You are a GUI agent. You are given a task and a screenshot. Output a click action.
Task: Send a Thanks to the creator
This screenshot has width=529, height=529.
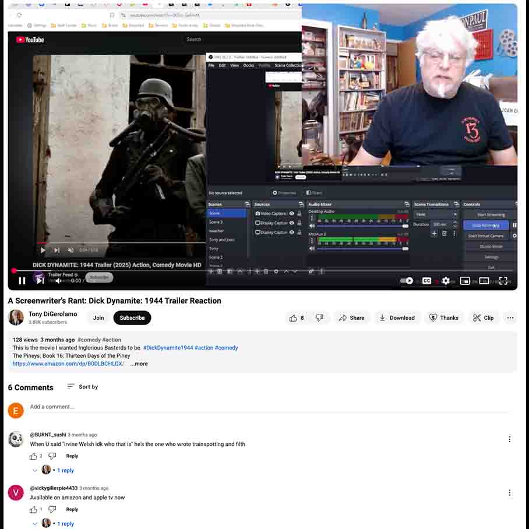pos(443,318)
